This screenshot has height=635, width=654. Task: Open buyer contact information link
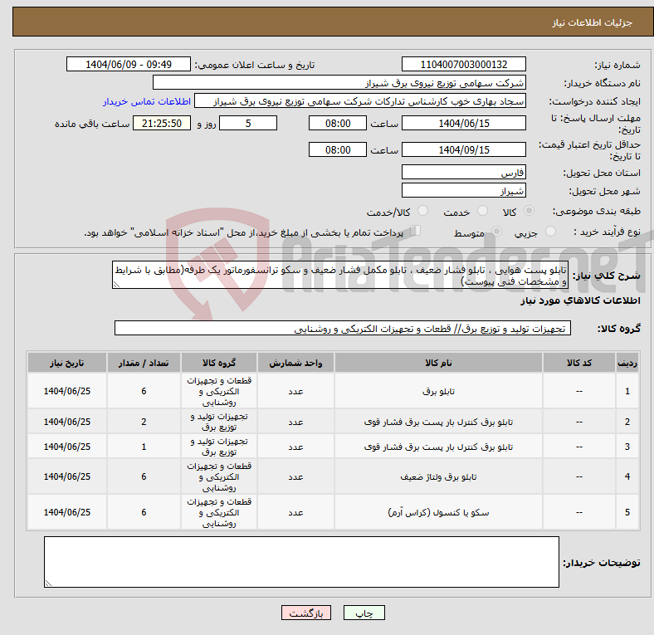[x=147, y=101]
